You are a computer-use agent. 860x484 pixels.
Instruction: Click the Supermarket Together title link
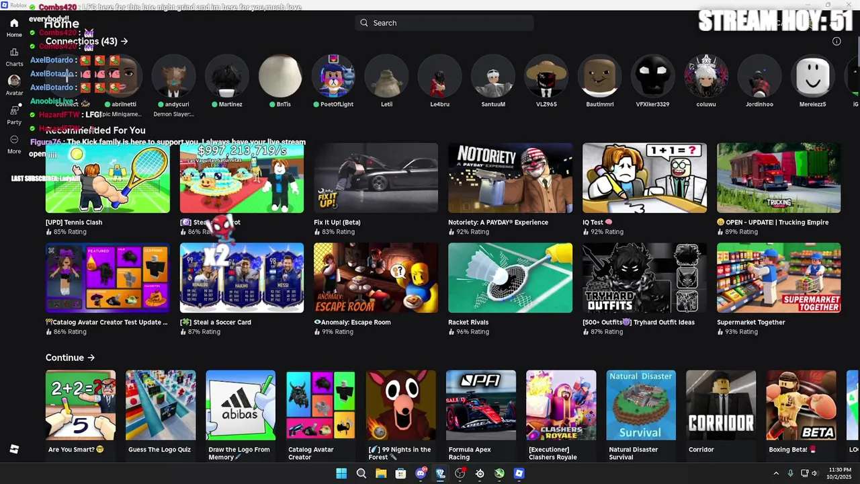(x=751, y=322)
